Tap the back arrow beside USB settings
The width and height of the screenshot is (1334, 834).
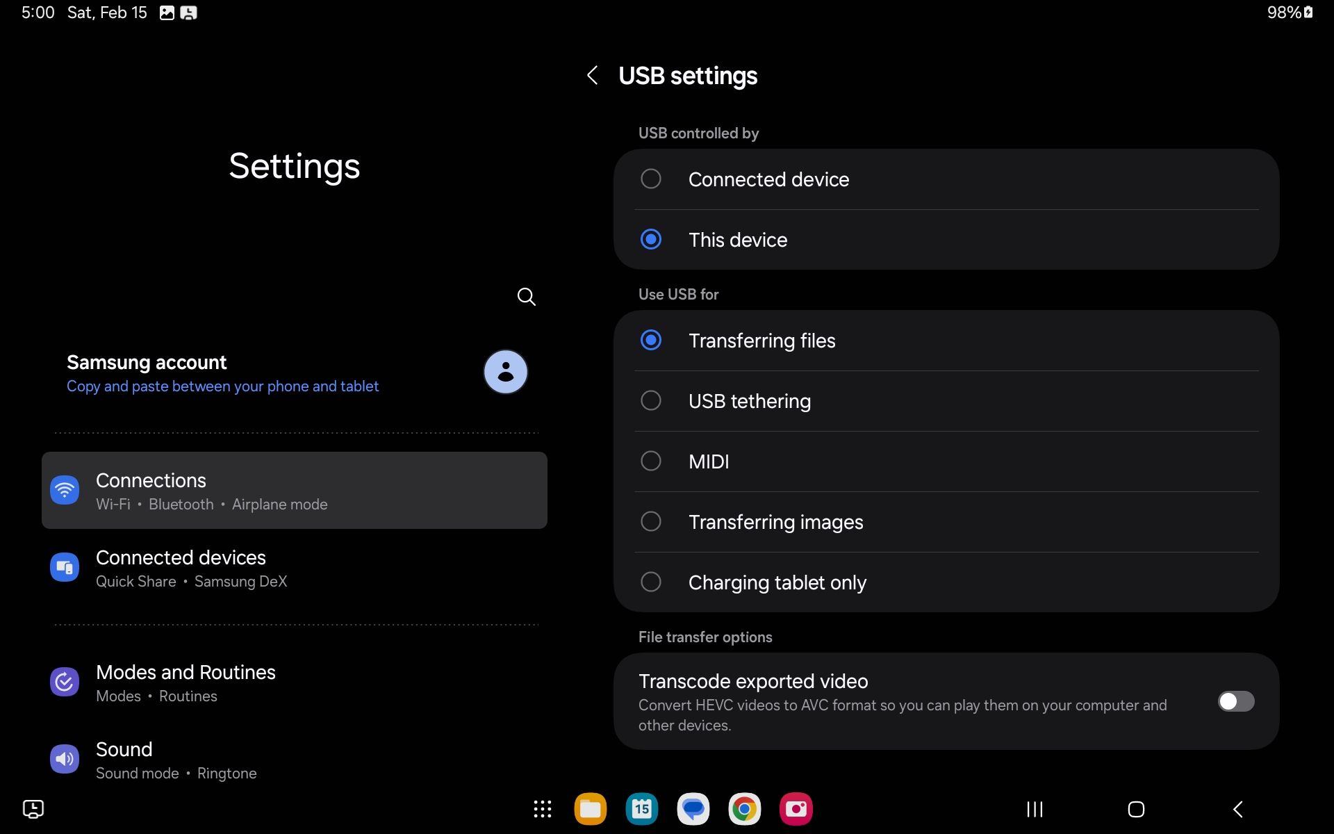(592, 76)
